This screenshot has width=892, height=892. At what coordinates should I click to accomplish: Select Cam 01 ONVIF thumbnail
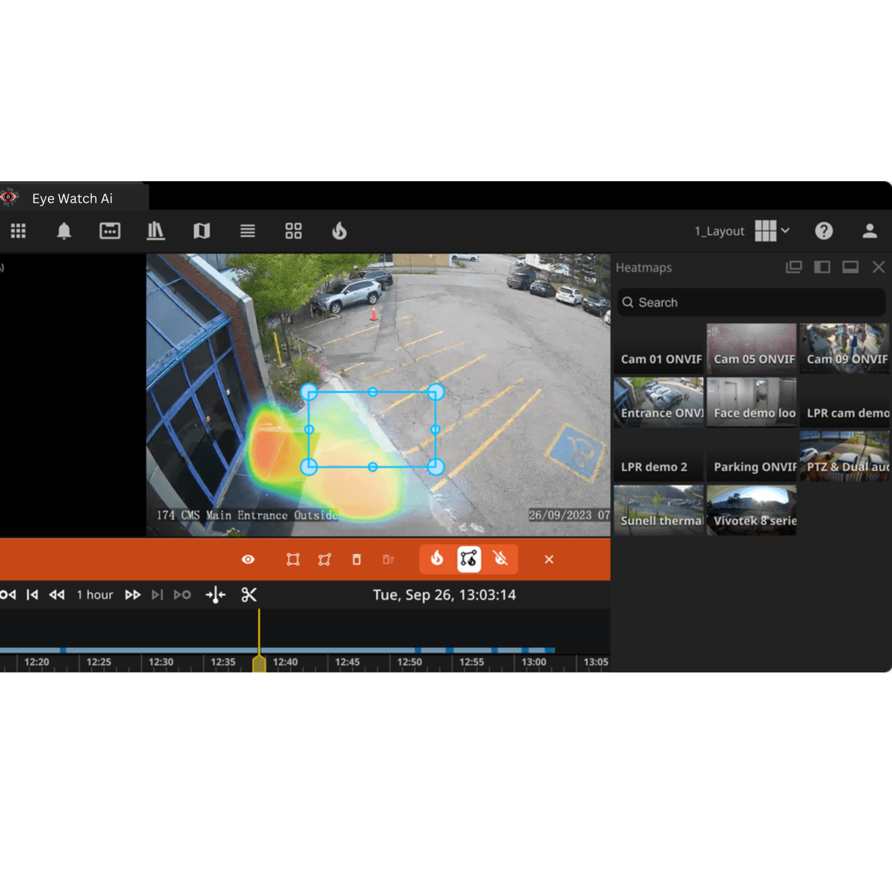[x=659, y=348]
